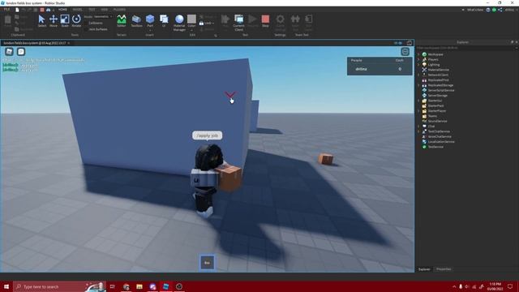Expand the StarterGui node
The image size is (519, 292).
click(418, 101)
